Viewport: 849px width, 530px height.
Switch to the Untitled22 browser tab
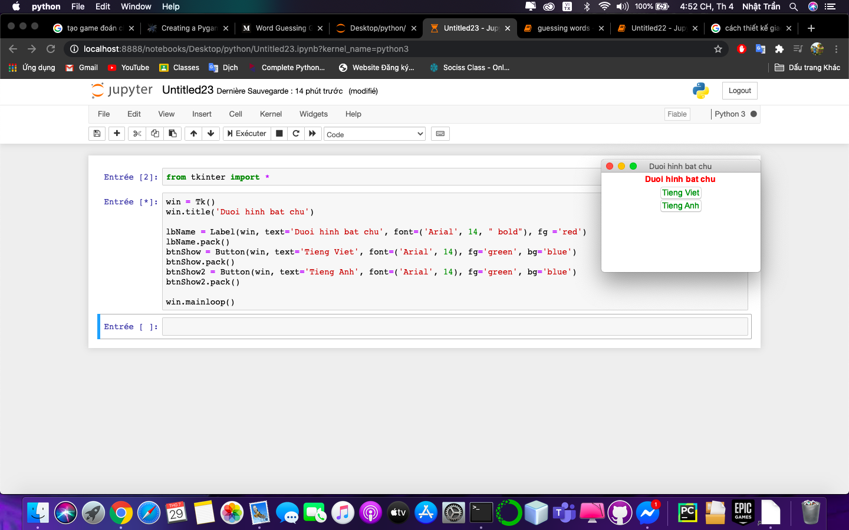657,28
